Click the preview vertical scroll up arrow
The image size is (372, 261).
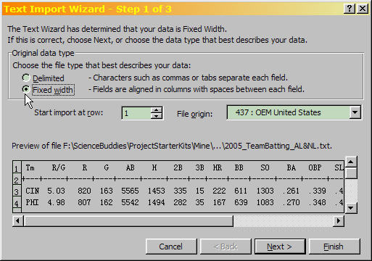coord(351,162)
